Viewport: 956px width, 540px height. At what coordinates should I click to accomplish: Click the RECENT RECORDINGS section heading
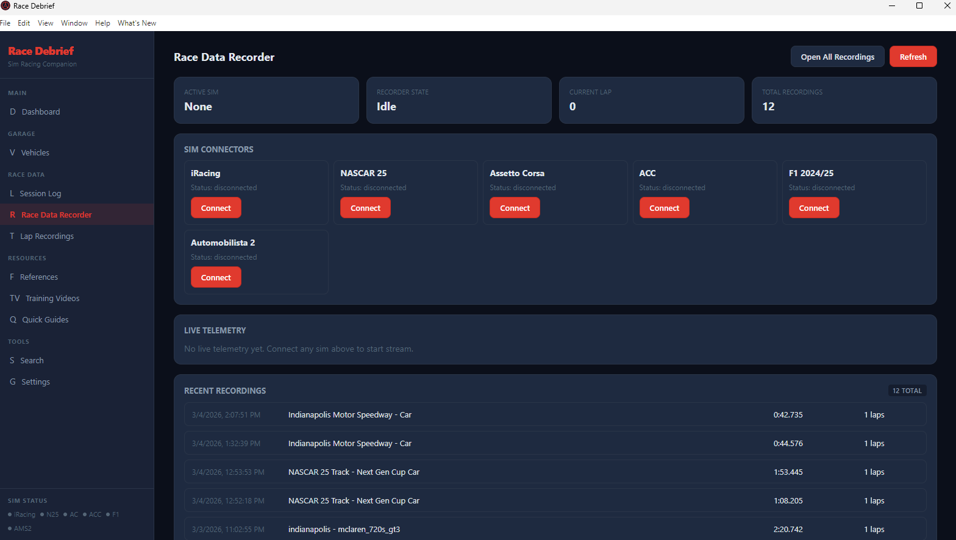[225, 391]
